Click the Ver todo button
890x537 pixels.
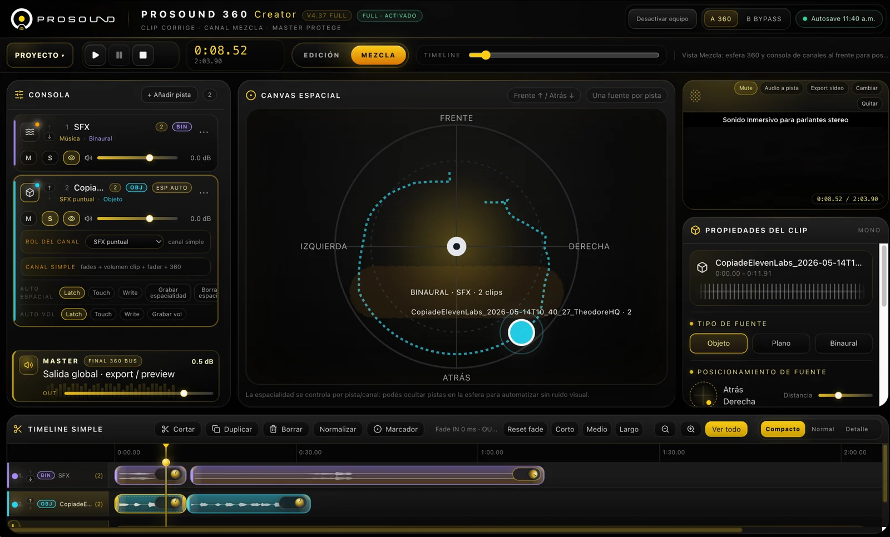(x=726, y=429)
